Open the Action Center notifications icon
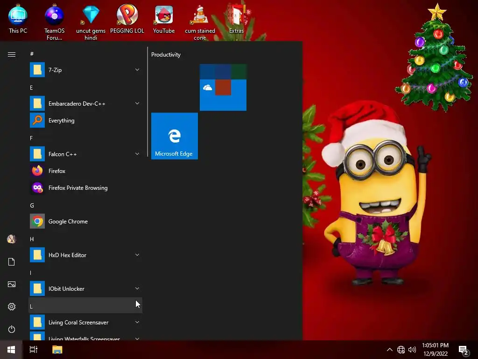The width and height of the screenshot is (478, 359). [x=464, y=350]
